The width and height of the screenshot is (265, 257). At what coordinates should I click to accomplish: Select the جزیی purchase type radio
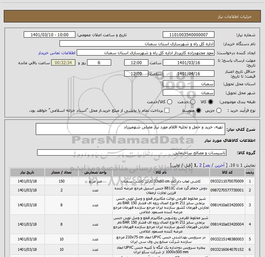pyautogui.click(x=219, y=110)
